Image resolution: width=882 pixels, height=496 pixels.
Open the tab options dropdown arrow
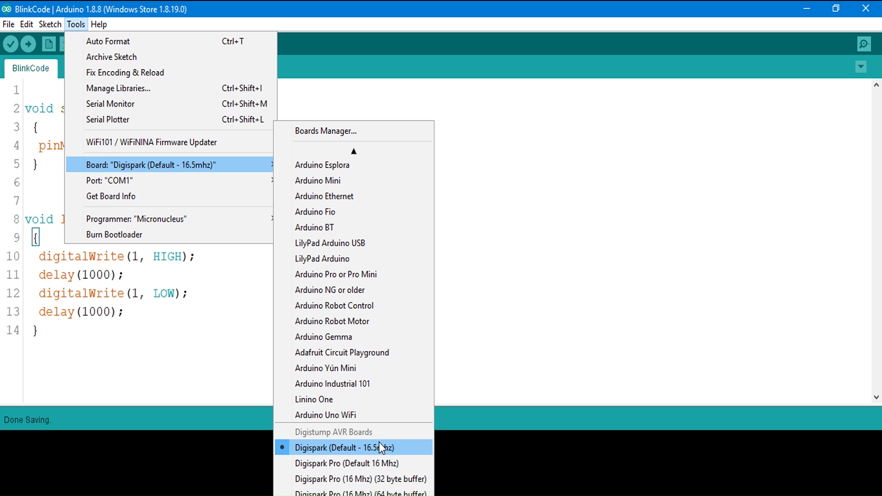tap(861, 67)
